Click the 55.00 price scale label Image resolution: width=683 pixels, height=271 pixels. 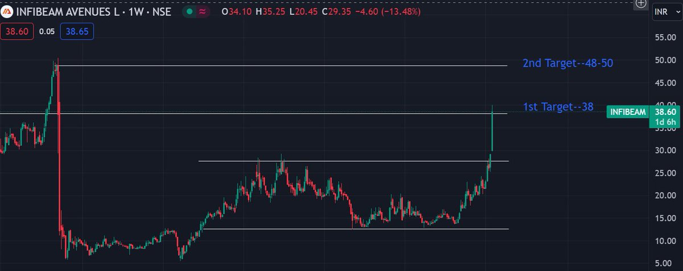tap(666, 38)
